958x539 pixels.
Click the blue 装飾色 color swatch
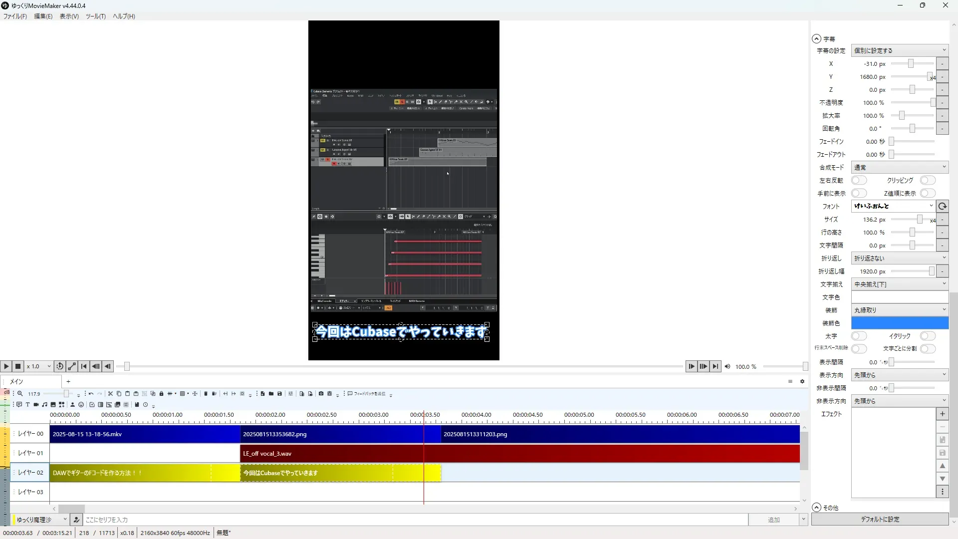899,323
